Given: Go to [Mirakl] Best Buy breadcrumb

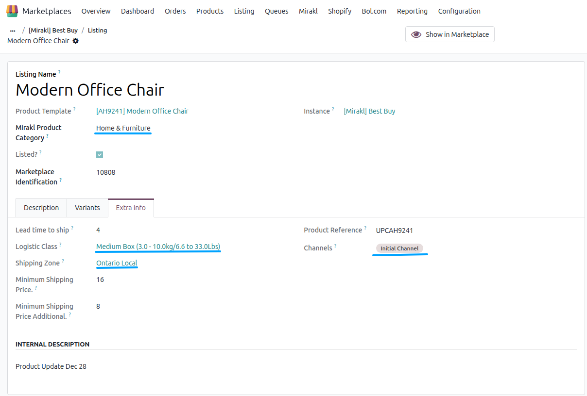Looking at the screenshot, I should tap(53, 30).
